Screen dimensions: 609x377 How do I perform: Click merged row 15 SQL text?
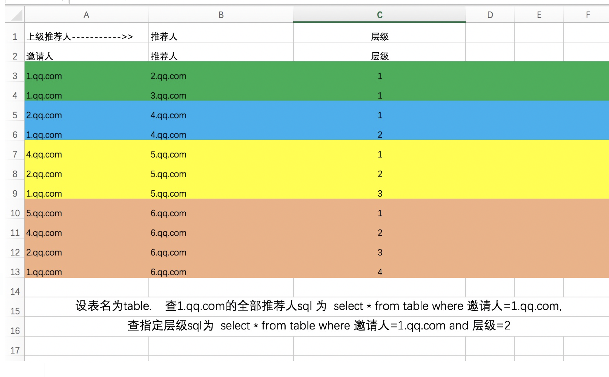pos(318,306)
